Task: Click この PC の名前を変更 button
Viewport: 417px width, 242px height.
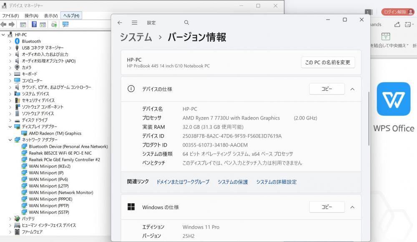Action: coord(328,62)
